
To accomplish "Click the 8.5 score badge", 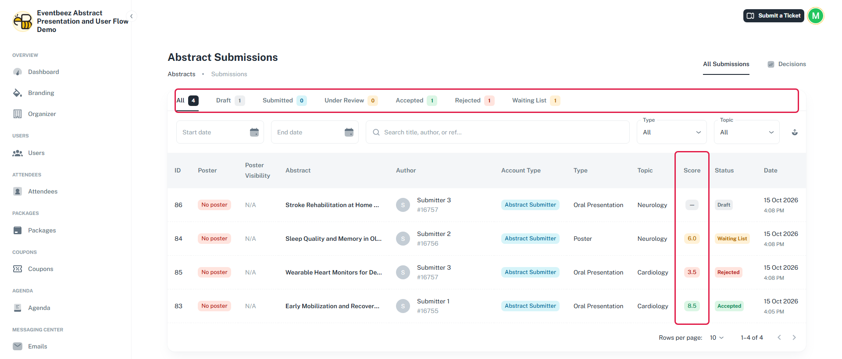I will tap(692, 306).
